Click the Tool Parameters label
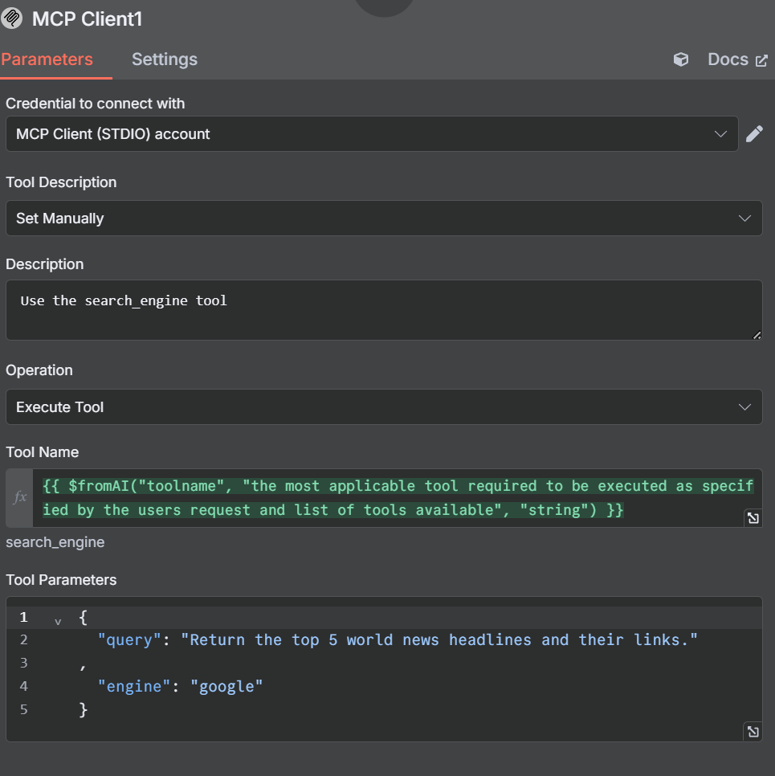775x776 pixels. (61, 580)
